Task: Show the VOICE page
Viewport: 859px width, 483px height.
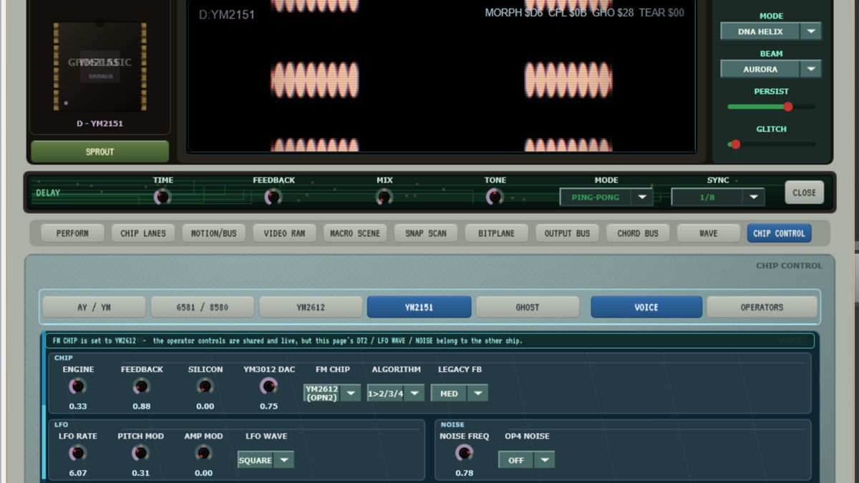Action: pyautogui.click(x=646, y=307)
